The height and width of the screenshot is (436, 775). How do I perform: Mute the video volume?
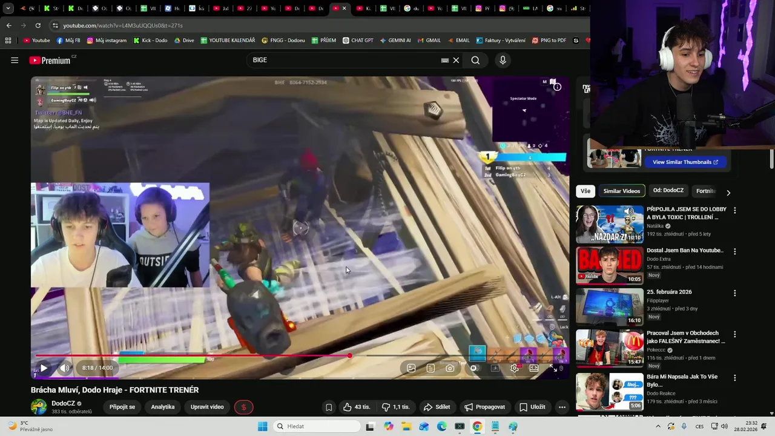point(64,368)
